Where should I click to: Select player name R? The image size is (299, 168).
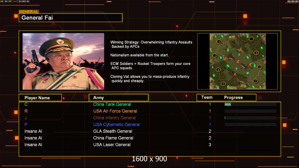point(26,111)
